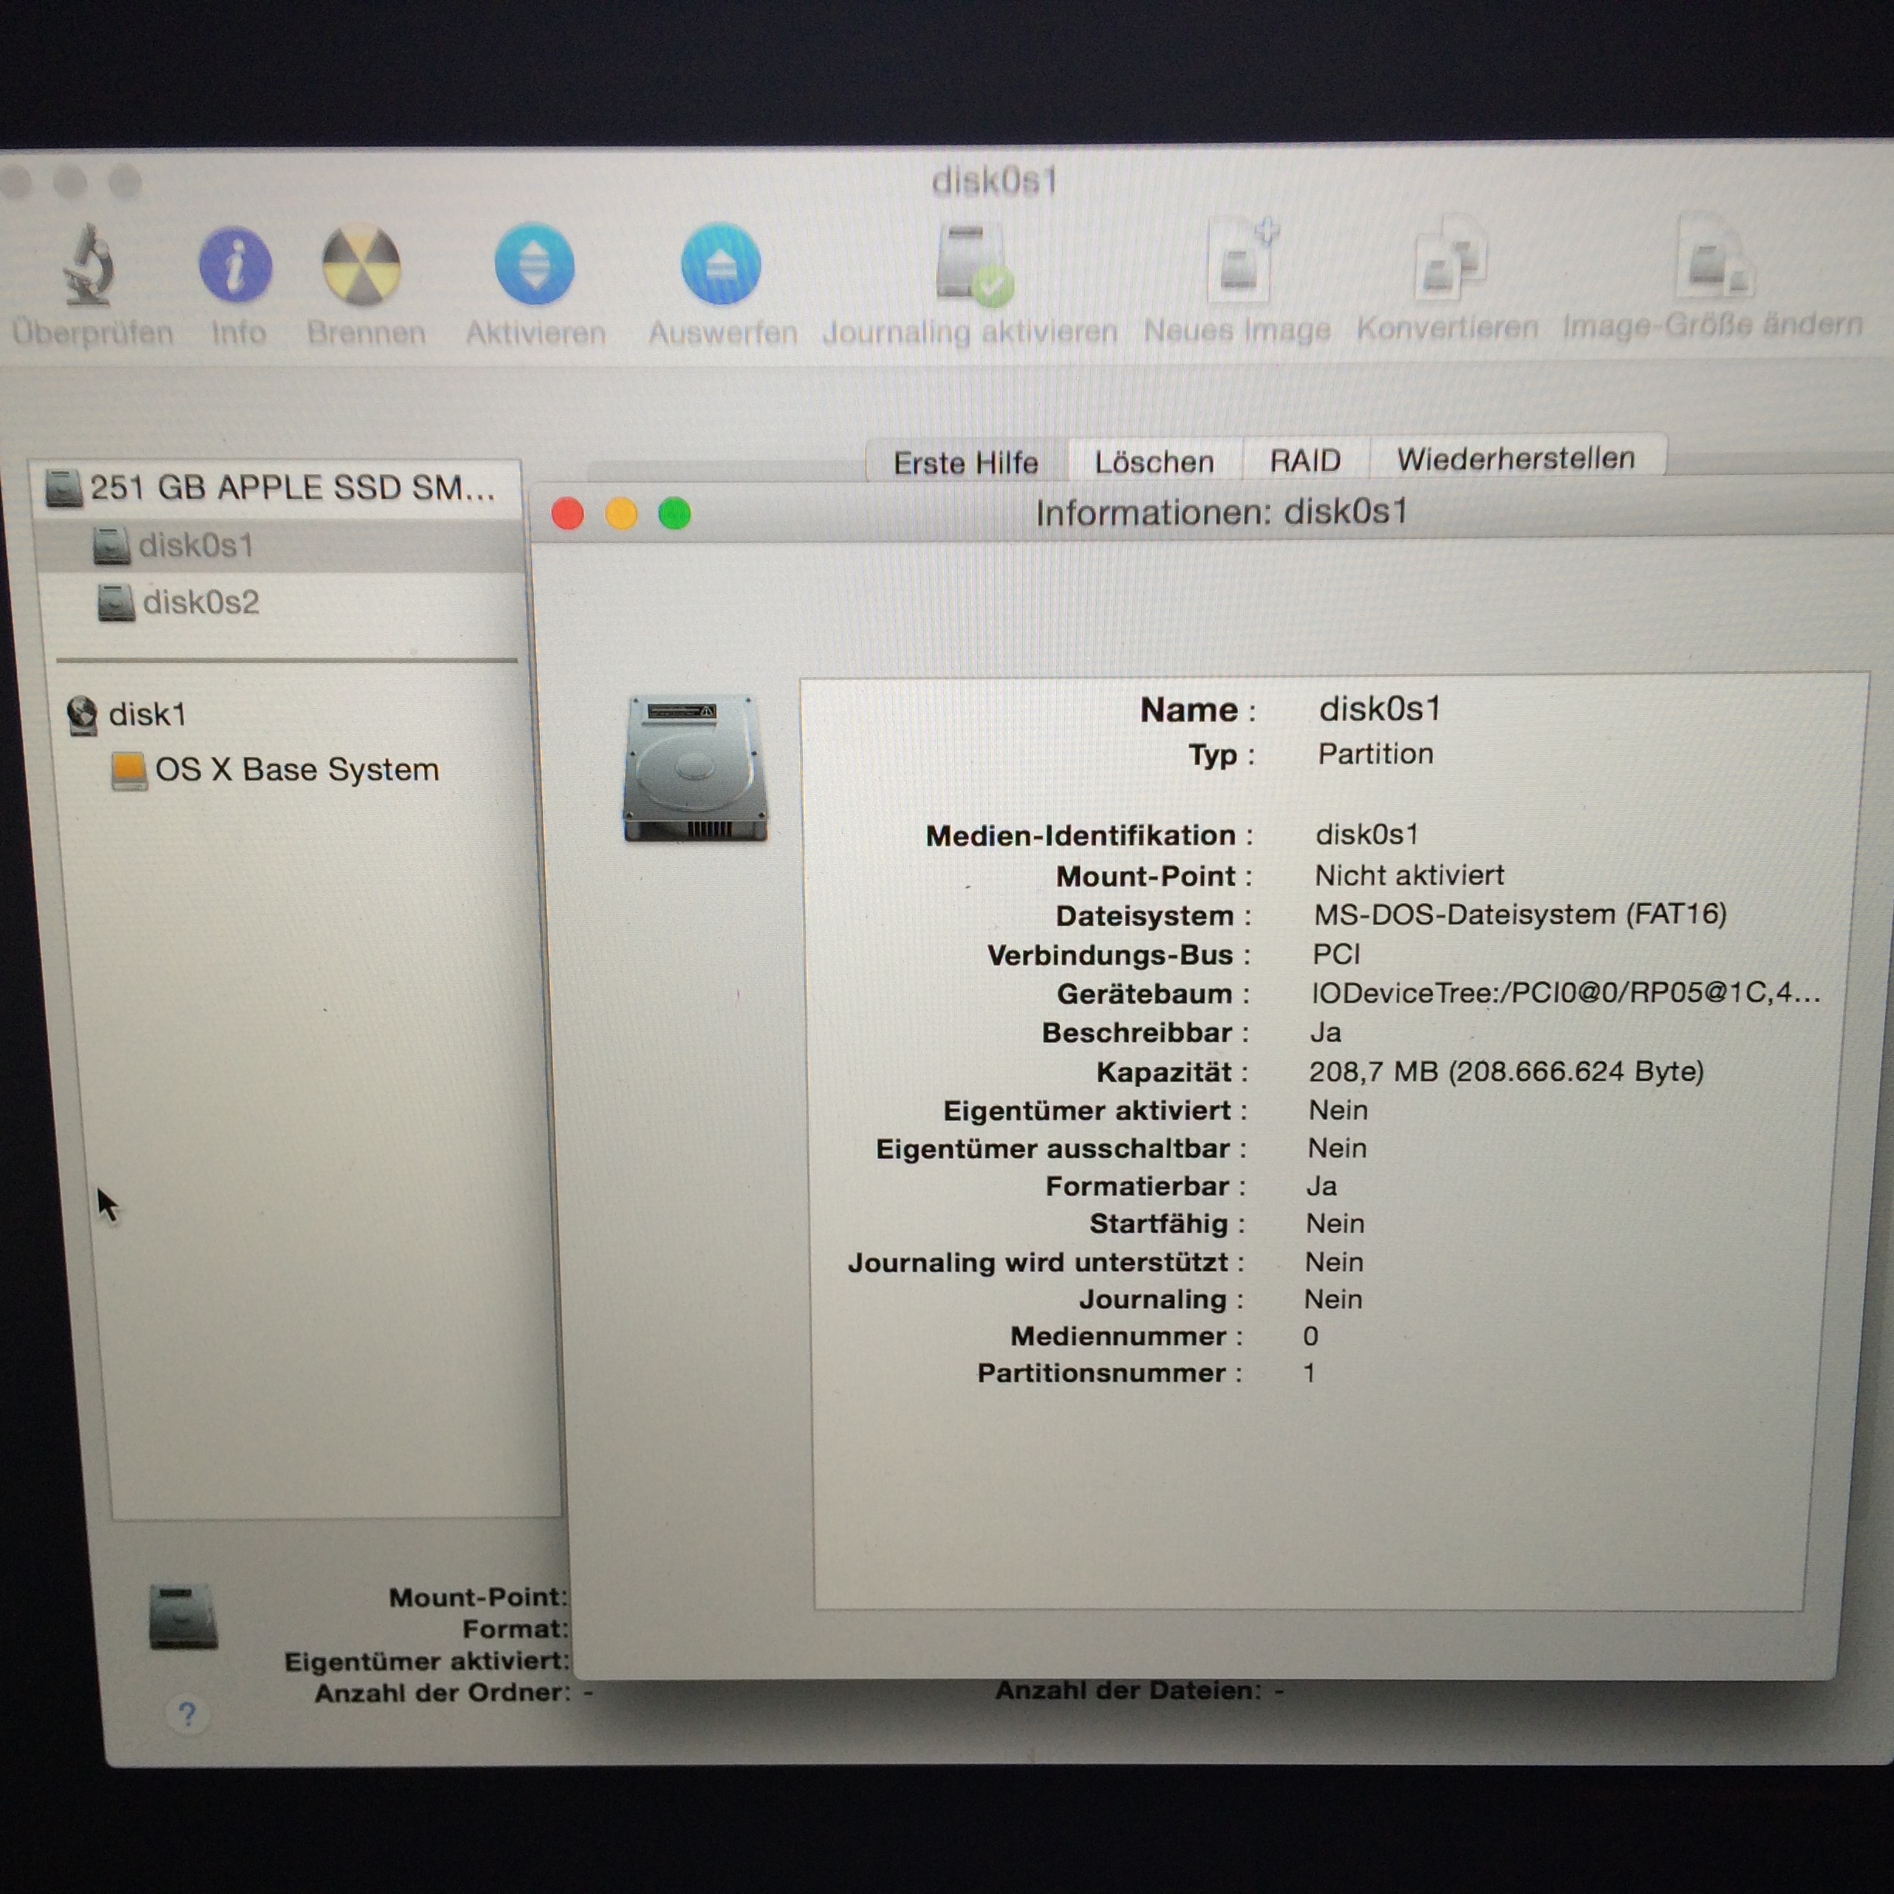This screenshot has height=1894, width=1894.
Task: Click the help question mark button
Action: 187,1714
